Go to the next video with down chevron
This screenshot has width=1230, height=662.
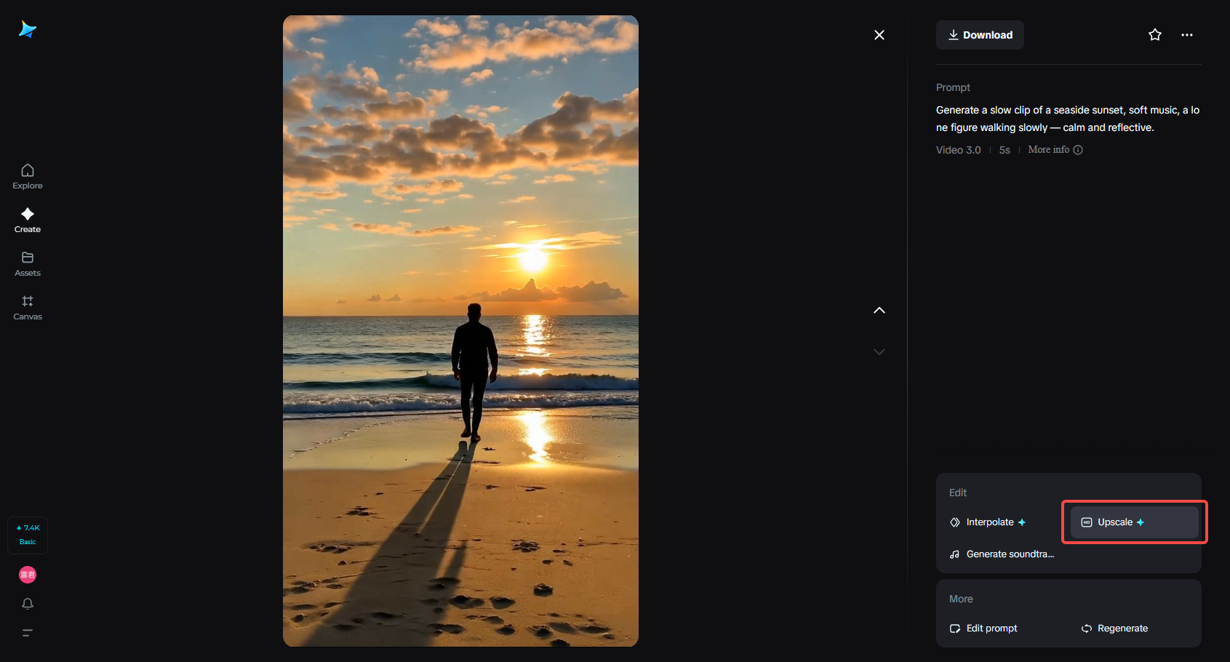[x=879, y=352]
